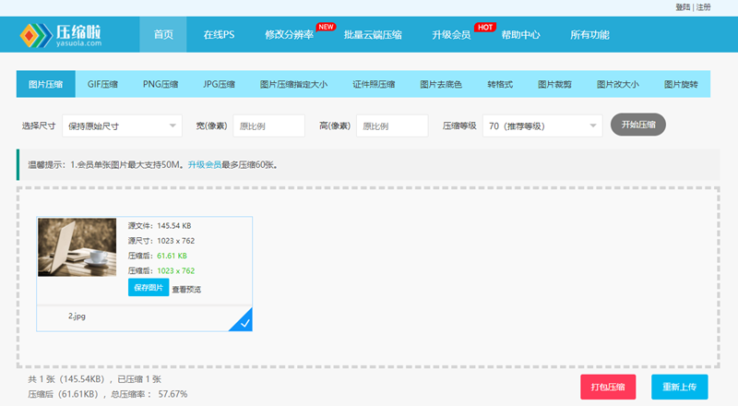Switch to PNG压缩 tab
Viewport: 738px width, 406px height.
click(161, 84)
